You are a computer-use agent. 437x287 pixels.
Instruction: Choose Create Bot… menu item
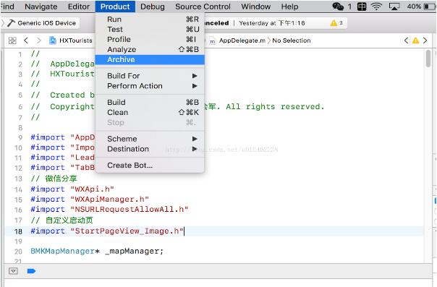150,165
